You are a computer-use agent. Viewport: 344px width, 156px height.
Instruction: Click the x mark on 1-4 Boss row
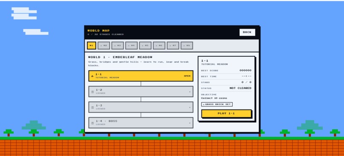pos(190,123)
